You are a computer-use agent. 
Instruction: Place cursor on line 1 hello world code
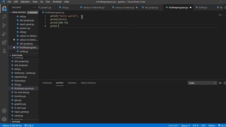pos(64,16)
